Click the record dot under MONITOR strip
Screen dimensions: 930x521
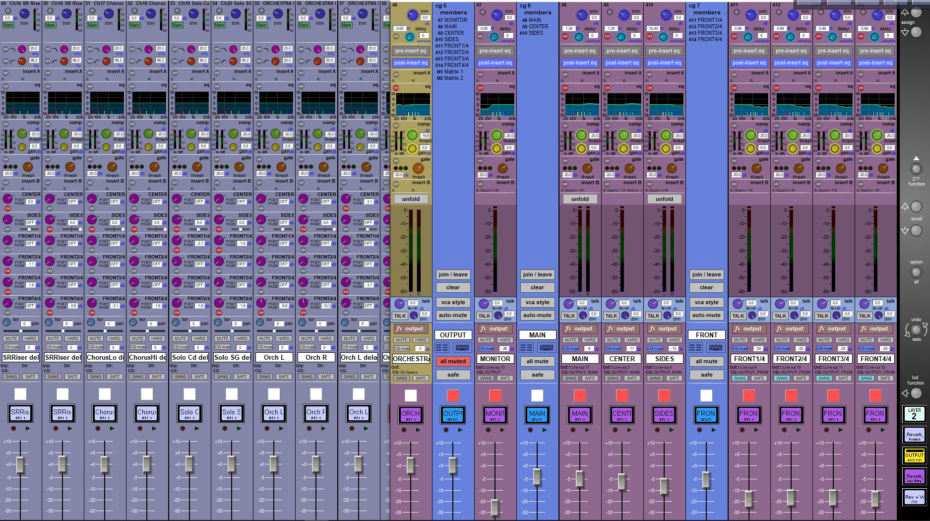click(x=488, y=430)
